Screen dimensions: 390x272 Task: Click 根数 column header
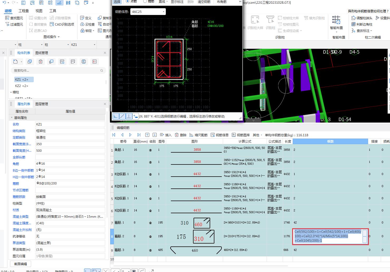(x=330, y=142)
